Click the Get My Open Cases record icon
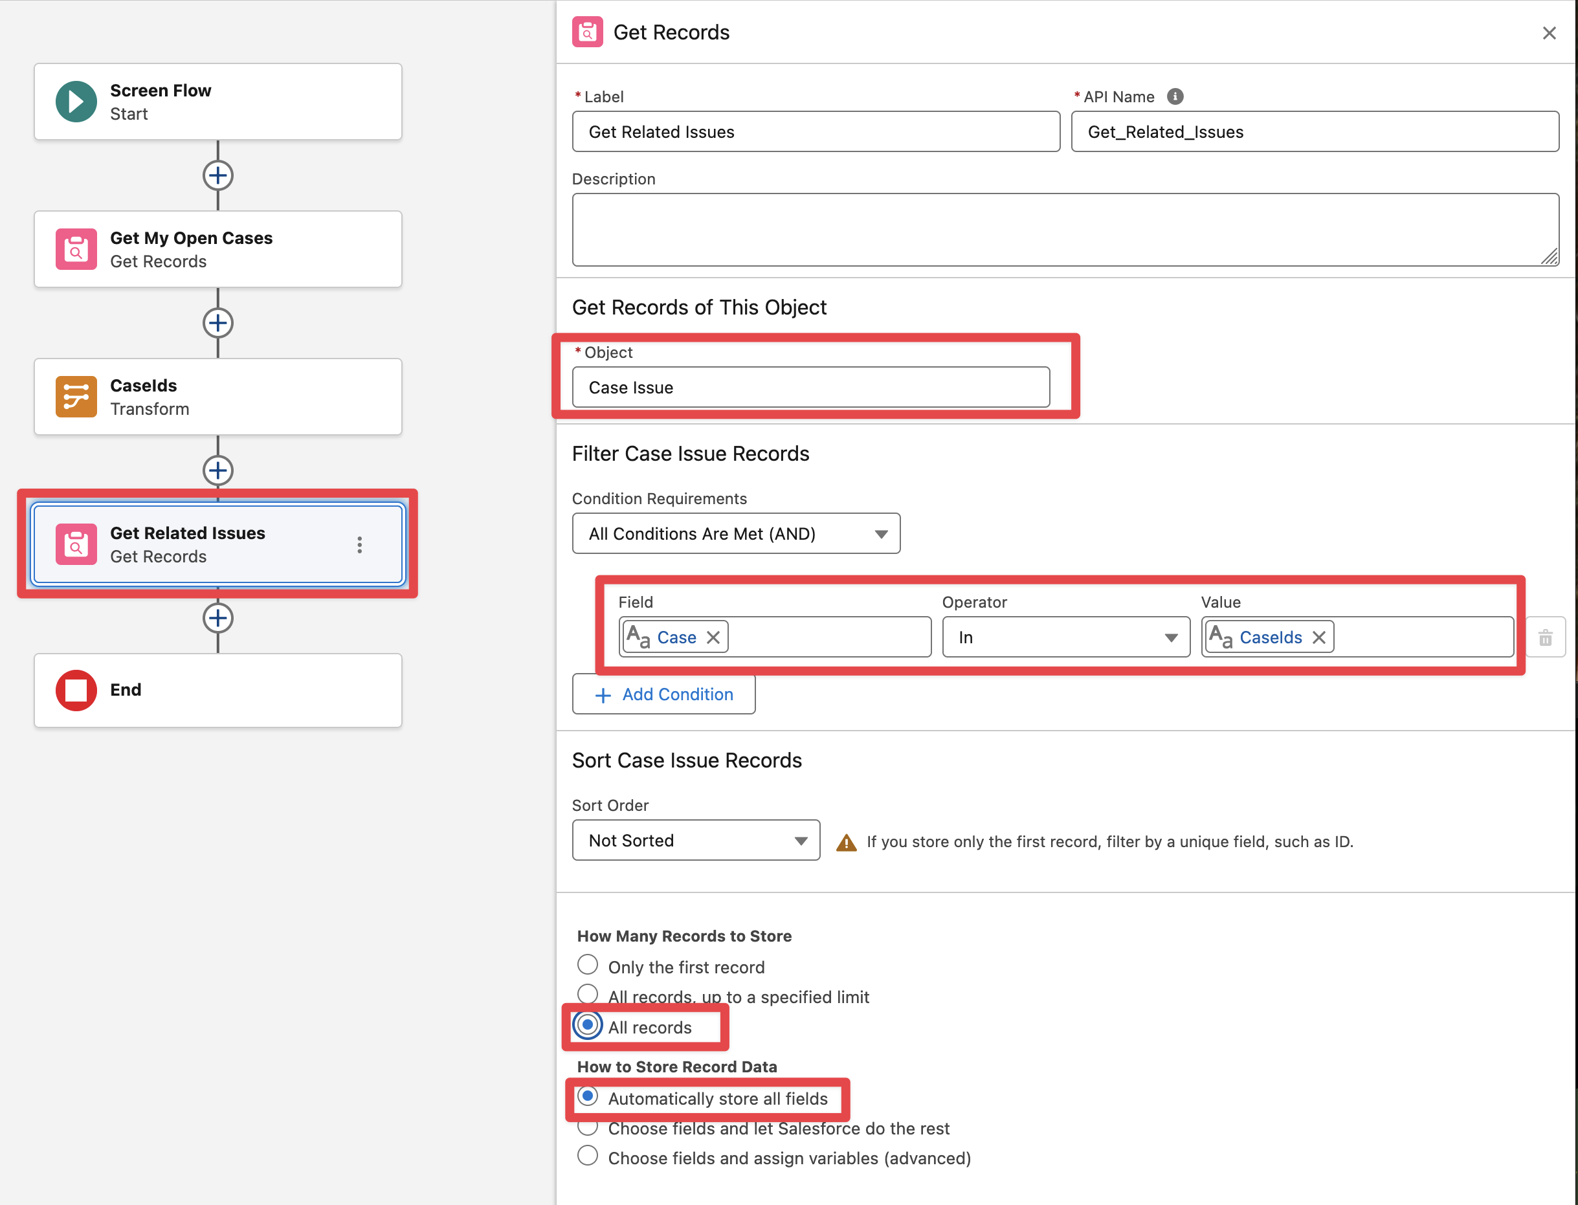This screenshot has height=1205, width=1578. click(x=76, y=249)
